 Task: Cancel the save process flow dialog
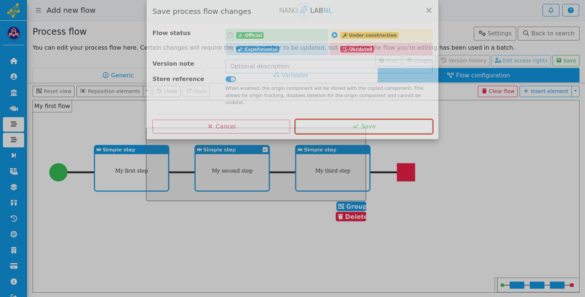(x=221, y=127)
